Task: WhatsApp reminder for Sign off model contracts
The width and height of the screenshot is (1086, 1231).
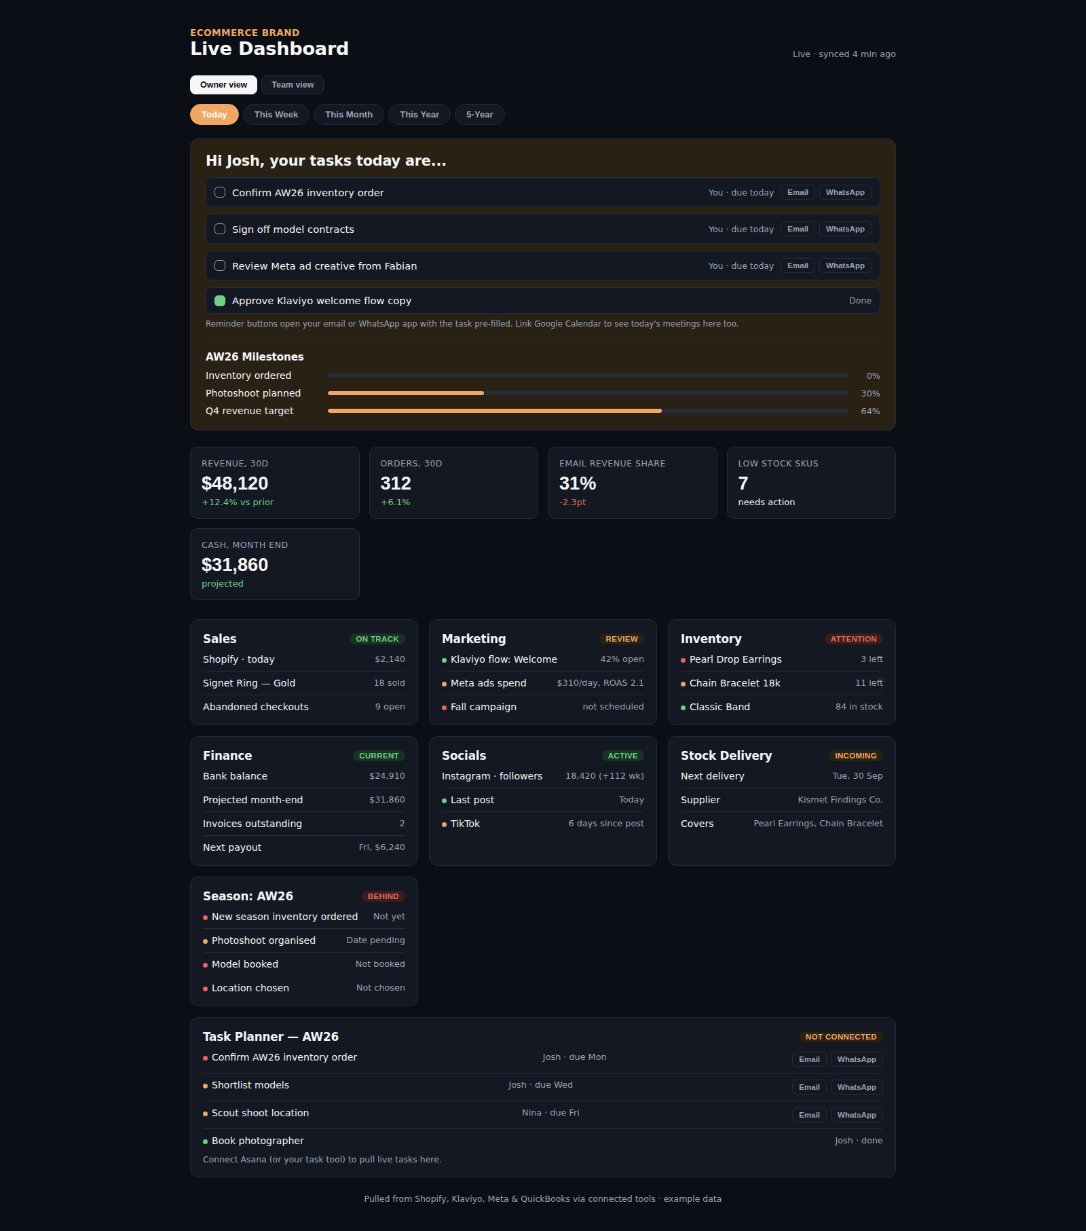Action: coord(845,229)
